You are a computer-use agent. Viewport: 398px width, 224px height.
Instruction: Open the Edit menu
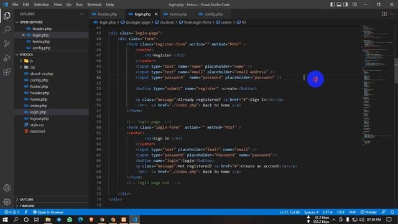[x=26, y=4]
